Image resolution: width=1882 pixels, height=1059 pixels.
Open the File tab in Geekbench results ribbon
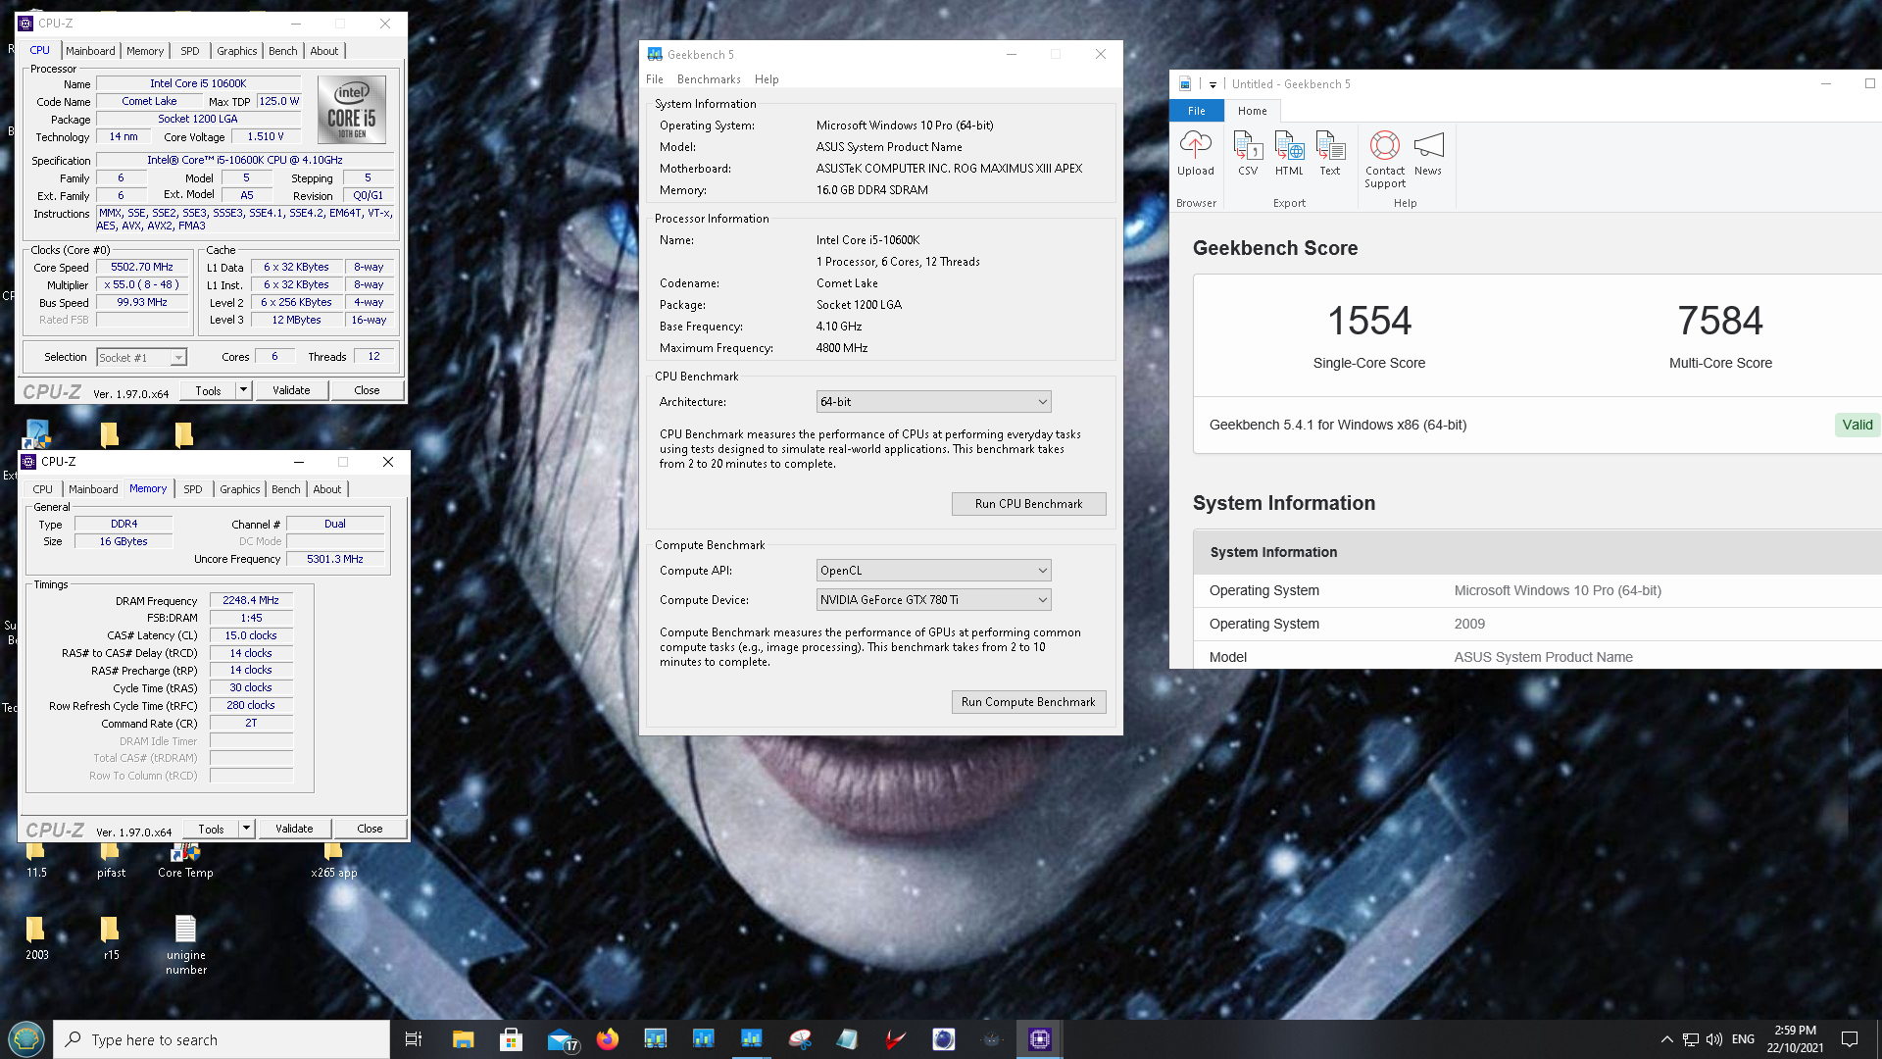pyautogui.click(x=1197, y=111)
